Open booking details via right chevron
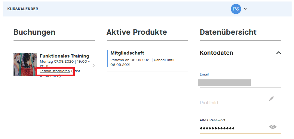This screenshot has height=139, width=294. (93, 65)
